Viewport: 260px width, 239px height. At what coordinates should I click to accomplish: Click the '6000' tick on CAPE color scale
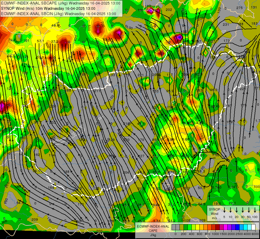tap(255, 234)
